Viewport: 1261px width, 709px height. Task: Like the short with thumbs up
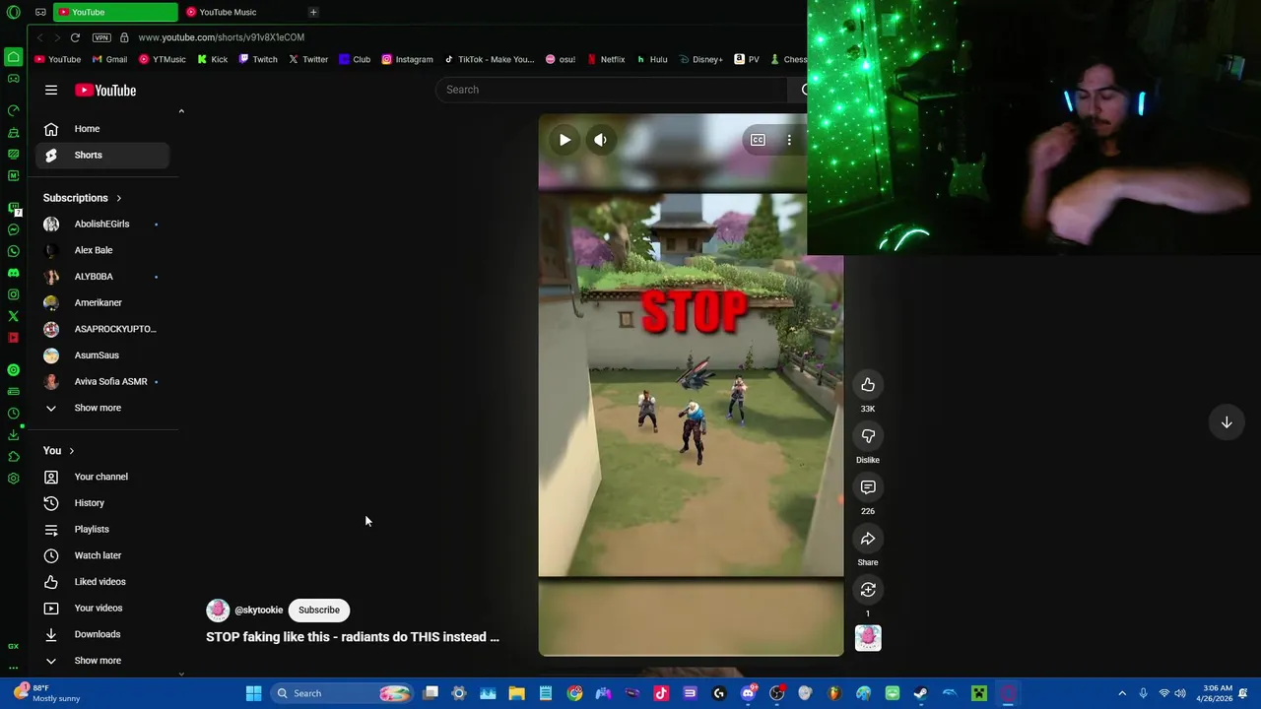[868, 385]
